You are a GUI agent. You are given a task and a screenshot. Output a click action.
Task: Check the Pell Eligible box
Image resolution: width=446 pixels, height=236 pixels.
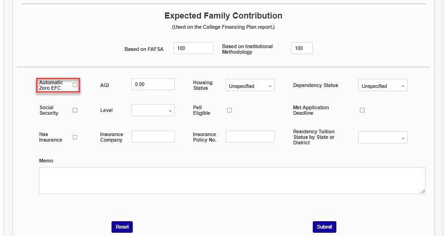coord(229,110)
